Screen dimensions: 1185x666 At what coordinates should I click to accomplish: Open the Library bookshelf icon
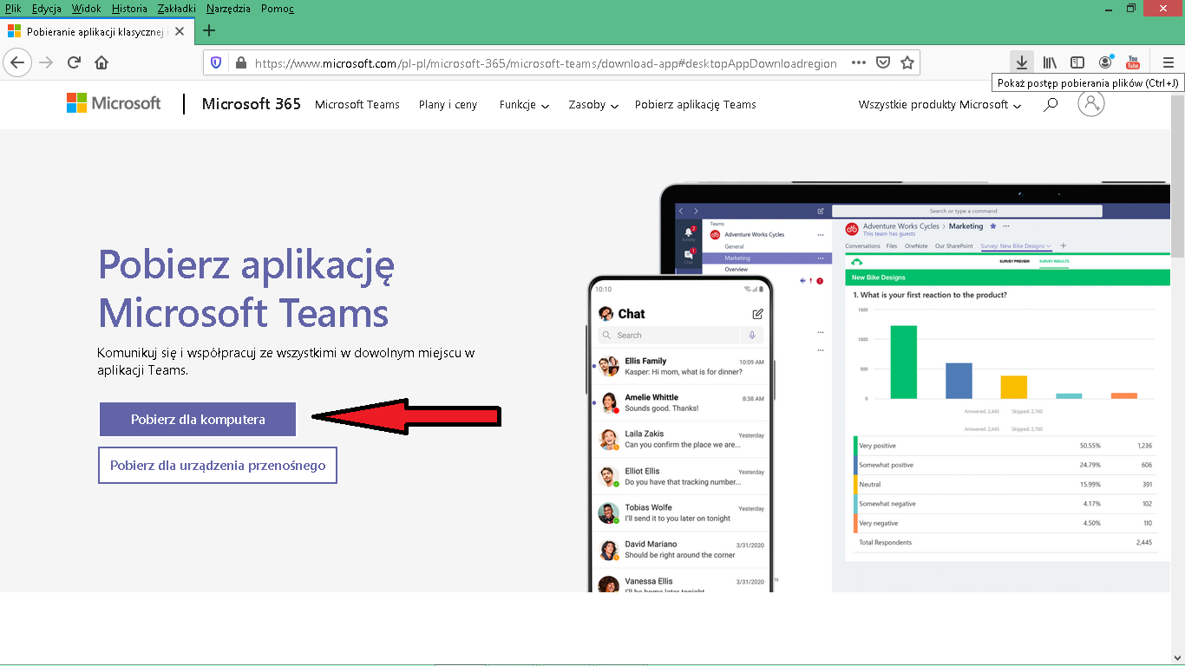1050,62
